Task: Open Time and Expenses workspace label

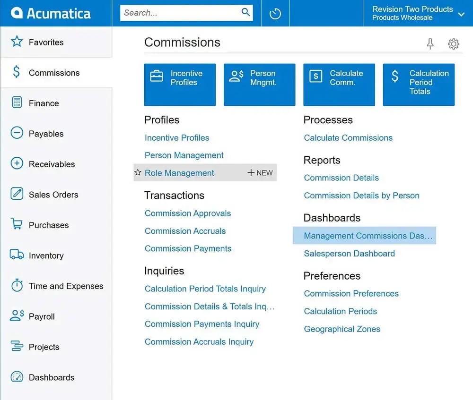Action: (66, 286)
